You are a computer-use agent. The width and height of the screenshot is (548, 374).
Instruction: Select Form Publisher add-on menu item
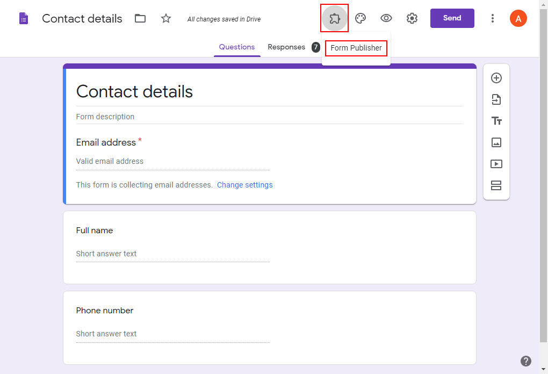(x=356, y=48)
